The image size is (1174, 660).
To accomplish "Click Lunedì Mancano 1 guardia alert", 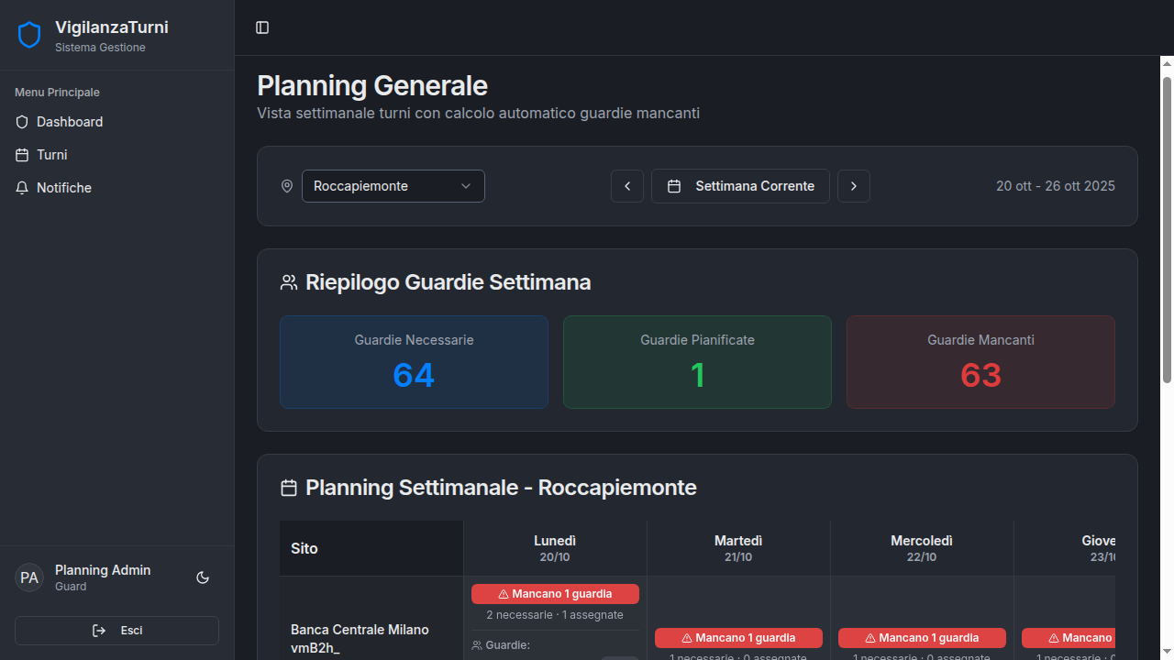I will point(555,594).
